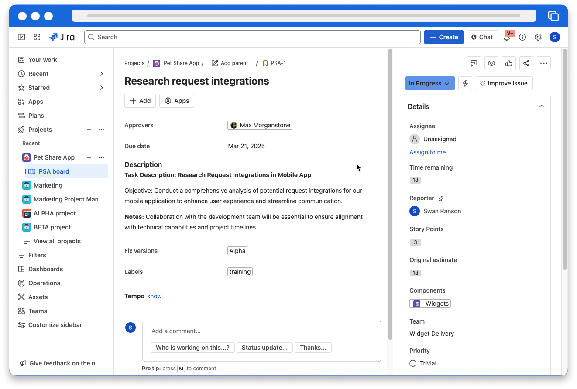Click the Jira logo
577x389 pixels.
coord(62,37)
